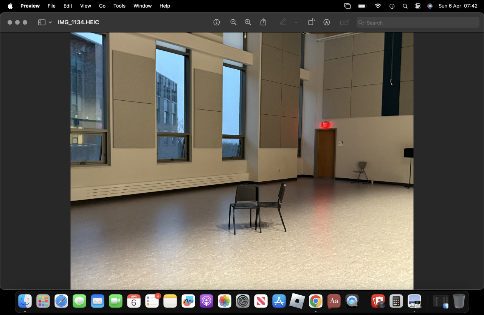This screenshot has width=484, height=315.
Task: Open the Tools menu
Action: point(119,6)
